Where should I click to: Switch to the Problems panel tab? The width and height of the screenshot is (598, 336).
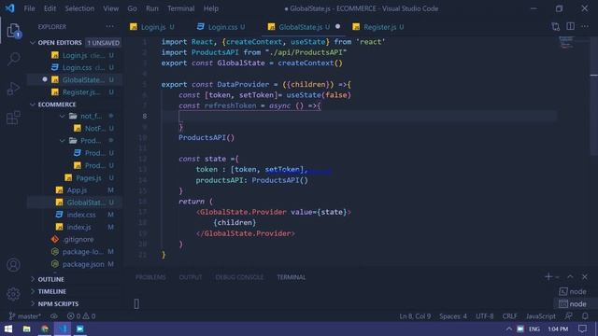[x=150, y=277]
